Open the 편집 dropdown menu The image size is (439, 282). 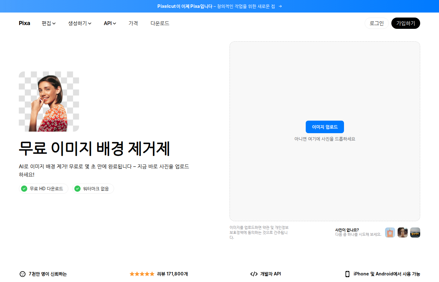[x=48, y=23]
